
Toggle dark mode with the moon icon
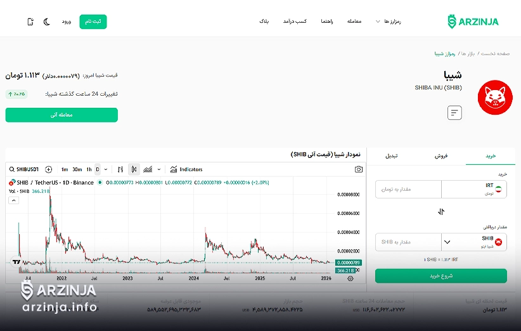tap(47, 22)
